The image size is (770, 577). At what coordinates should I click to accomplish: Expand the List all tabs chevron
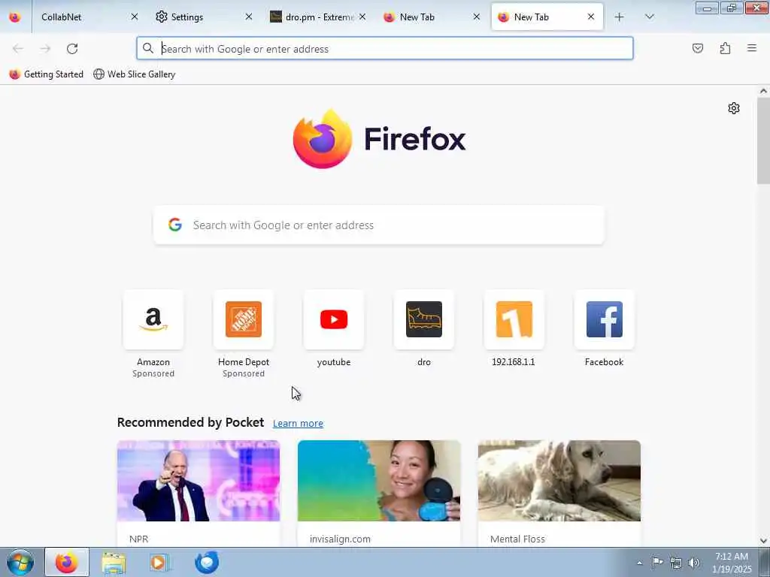click(649, 17)
